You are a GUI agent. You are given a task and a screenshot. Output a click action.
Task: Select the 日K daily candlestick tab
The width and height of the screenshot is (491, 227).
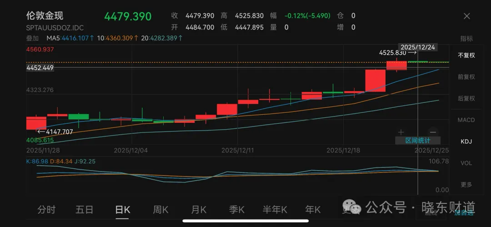[123, 209]
